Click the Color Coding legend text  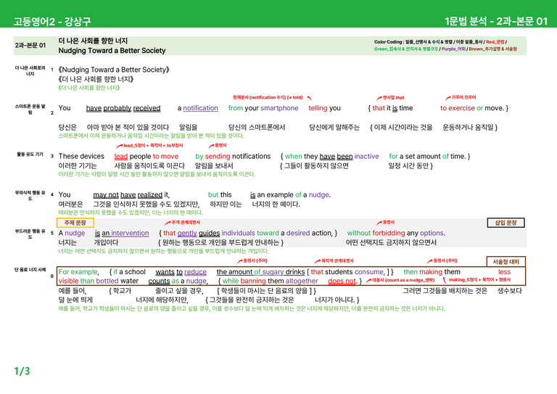coord(445,46)
